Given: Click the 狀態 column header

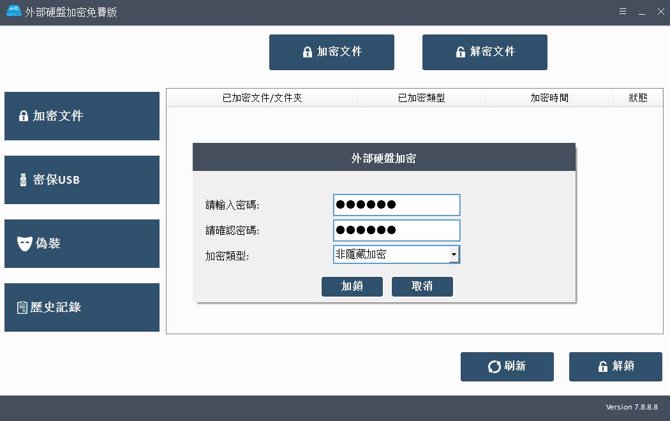Looking at the screenshot, I should click(x=638, y=98).
